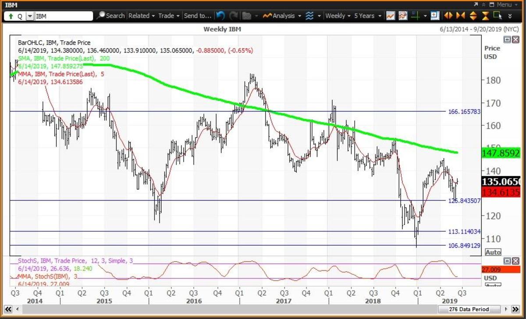Click the vertical expand orange arrows icon

click(473, 16)
